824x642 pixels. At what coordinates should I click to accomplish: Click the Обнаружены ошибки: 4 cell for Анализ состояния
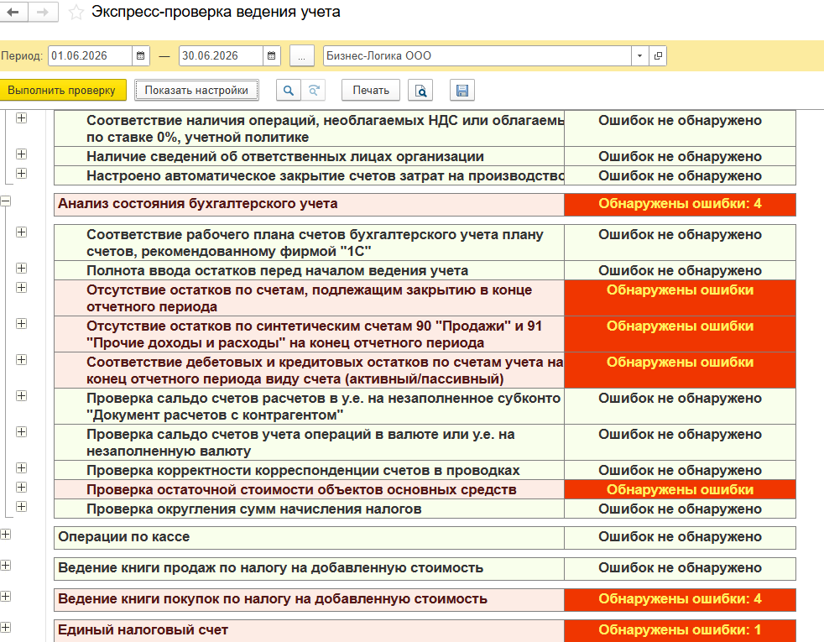tap(680, 205)
